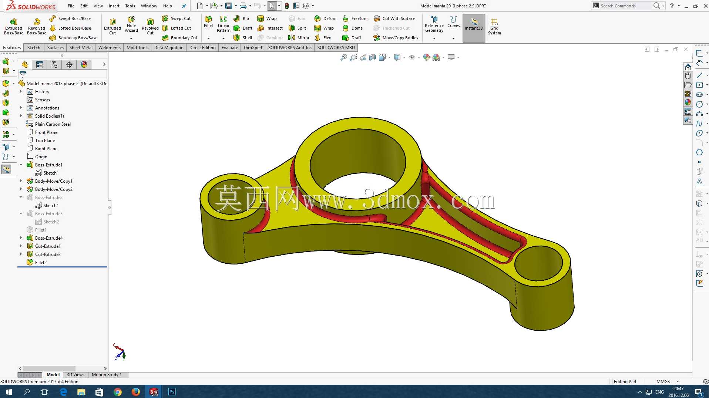709x398 pixels.
Task: Select the Dome tool
Action: pyautogui.click(x=352, y=28)
